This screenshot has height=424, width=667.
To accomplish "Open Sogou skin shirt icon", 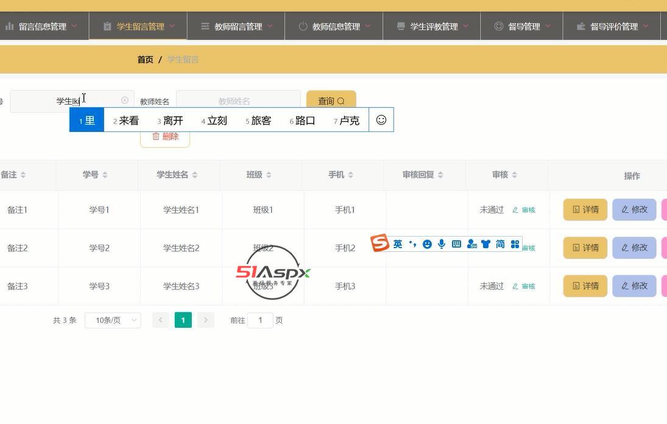I will coord(486,244).
